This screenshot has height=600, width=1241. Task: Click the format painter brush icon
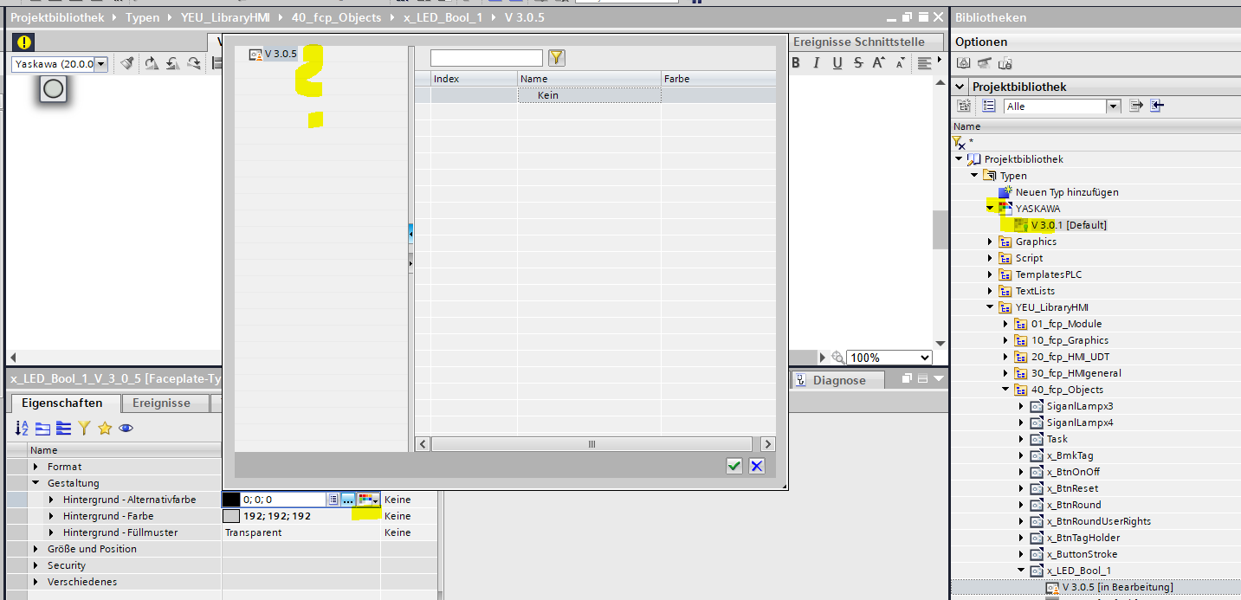[127, 63]
